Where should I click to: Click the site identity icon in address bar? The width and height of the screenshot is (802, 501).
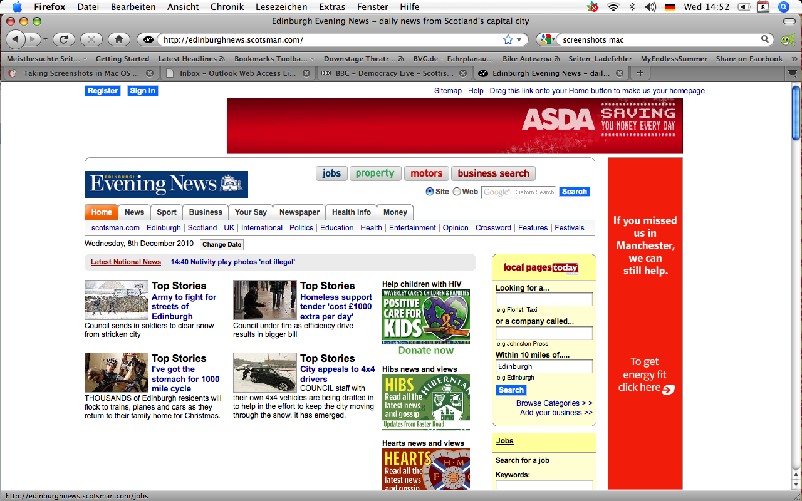tap(148, 39)
